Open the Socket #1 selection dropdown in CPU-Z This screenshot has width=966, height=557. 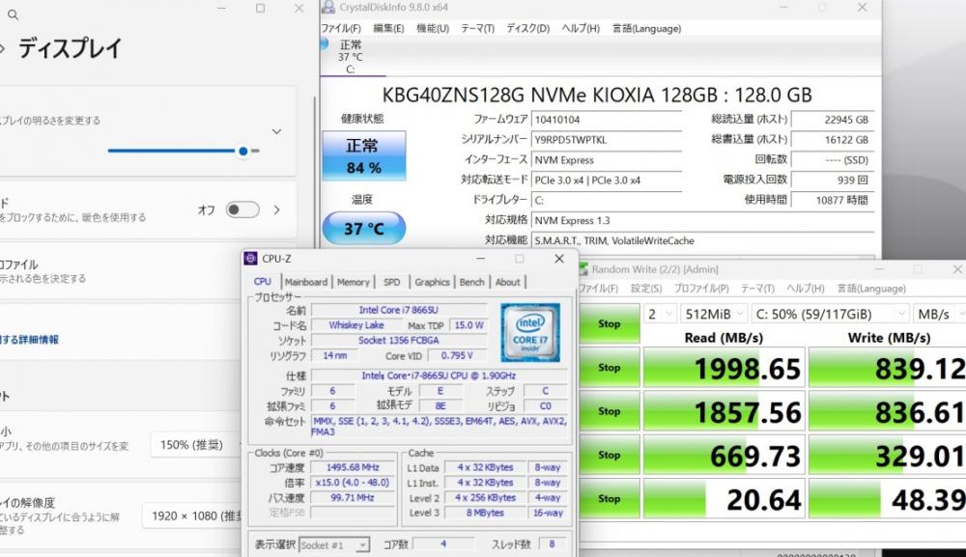coord(334,544)
